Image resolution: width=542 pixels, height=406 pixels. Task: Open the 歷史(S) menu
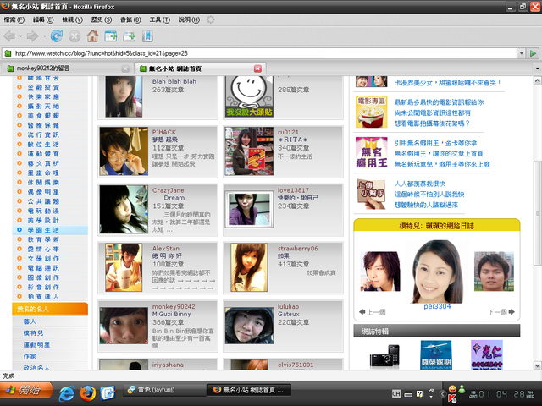point(102,19)
